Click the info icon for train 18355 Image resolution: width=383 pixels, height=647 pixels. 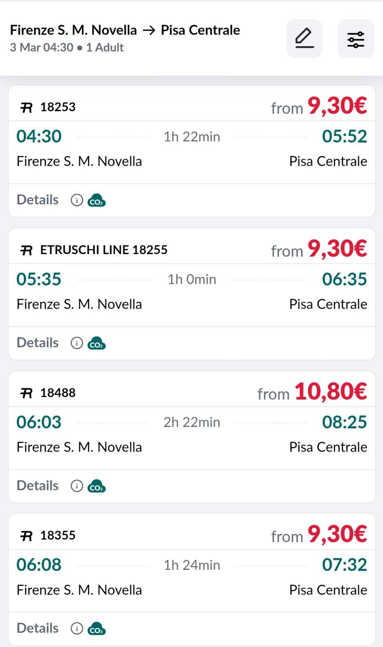click(x=77, y=628)
